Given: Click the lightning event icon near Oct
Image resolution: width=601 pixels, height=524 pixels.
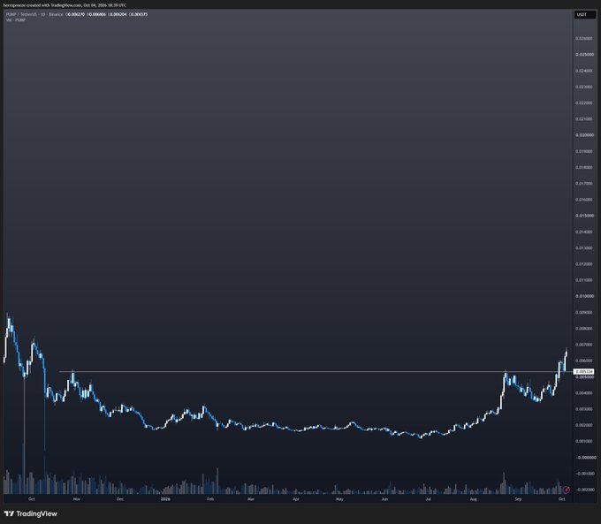Looking at the screenshot, I should pyautogui.click(x=567, y=490).
